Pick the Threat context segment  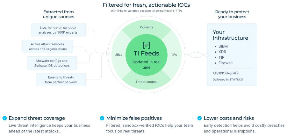click(x=146, y=82)
